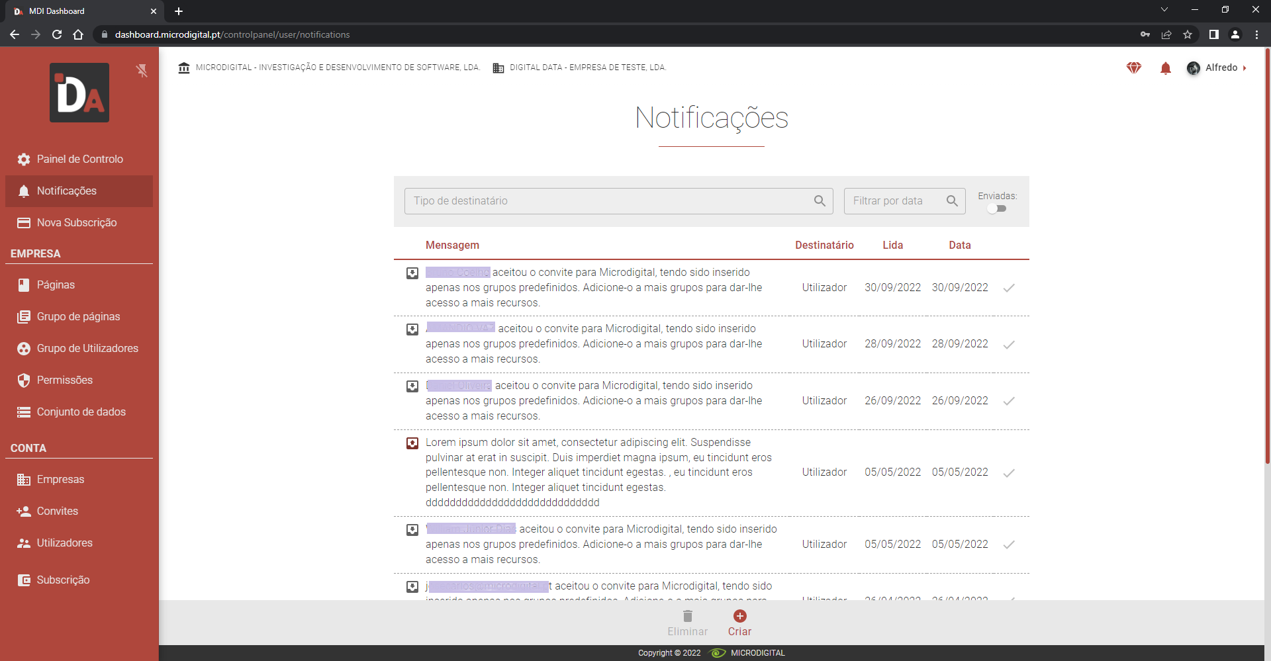
Task: Focus the Filtrar por data field
Action: click(905, 200)
